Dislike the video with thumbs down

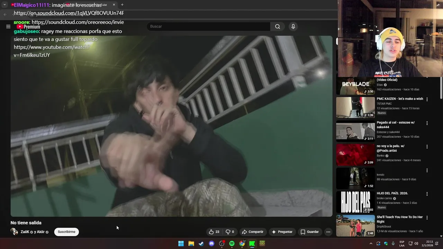point(230,232)
